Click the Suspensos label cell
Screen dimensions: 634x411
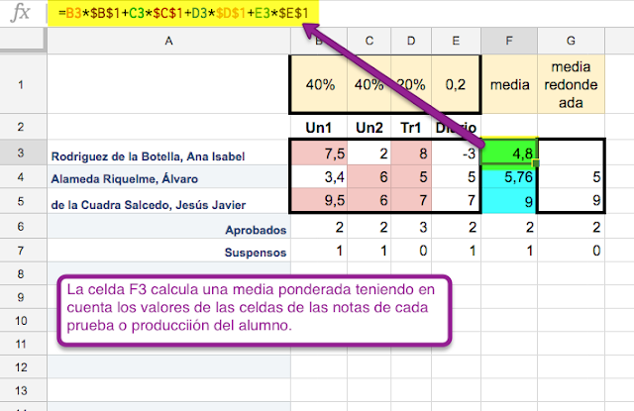tap(168, 252)
